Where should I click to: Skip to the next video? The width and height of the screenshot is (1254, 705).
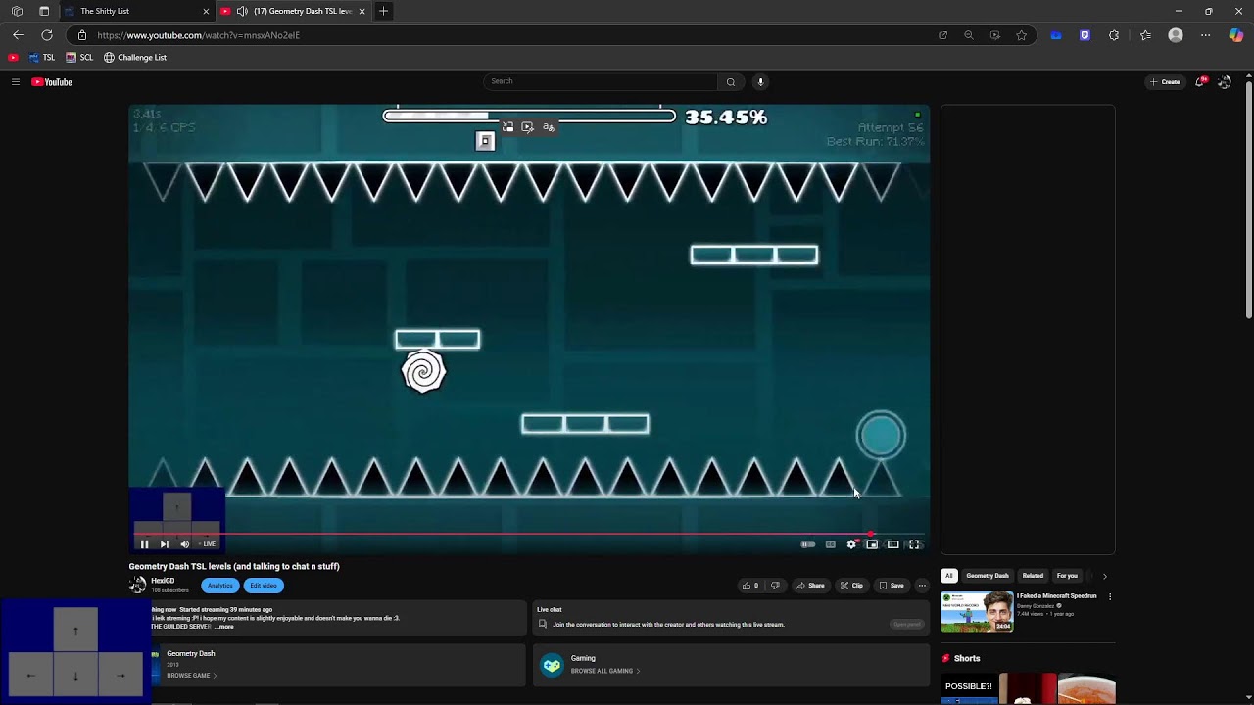165,544
